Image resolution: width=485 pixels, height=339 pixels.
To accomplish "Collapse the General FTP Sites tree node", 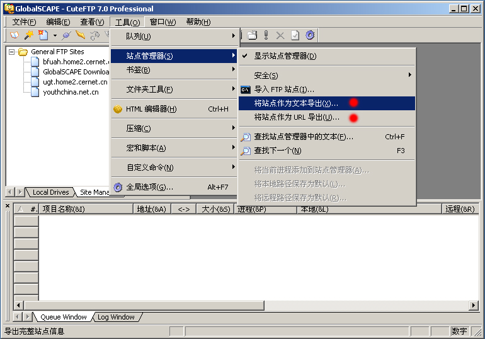I will click(x=11, y=52).
